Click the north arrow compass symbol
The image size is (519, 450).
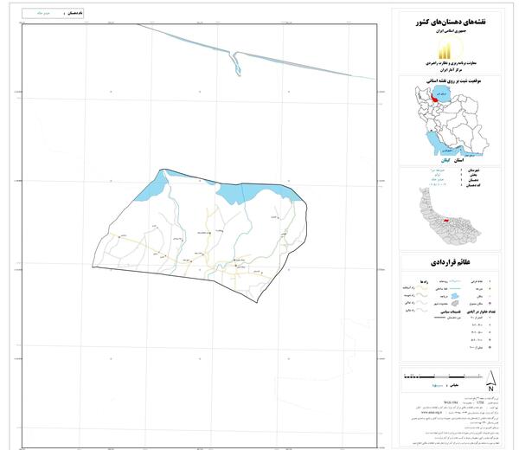pyautogui.click(x=490, y=381)
